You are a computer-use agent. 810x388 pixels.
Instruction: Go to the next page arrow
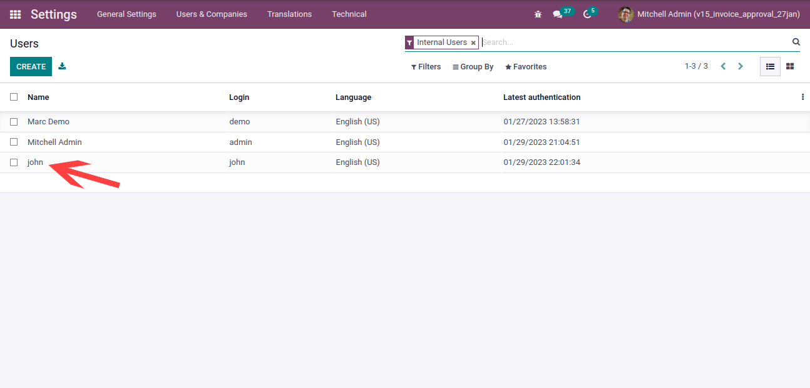[x=741, y=66]
